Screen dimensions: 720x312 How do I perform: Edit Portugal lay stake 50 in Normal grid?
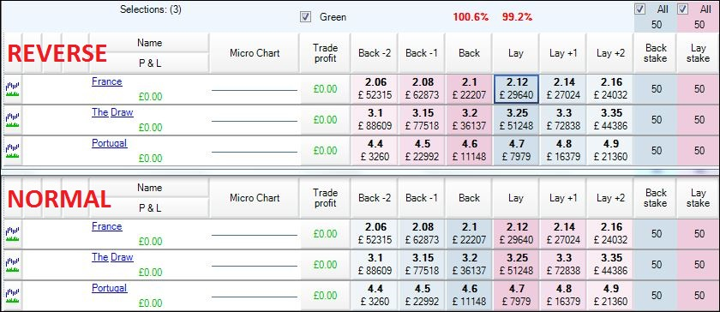pyautogui.click(x=699, y=296)
